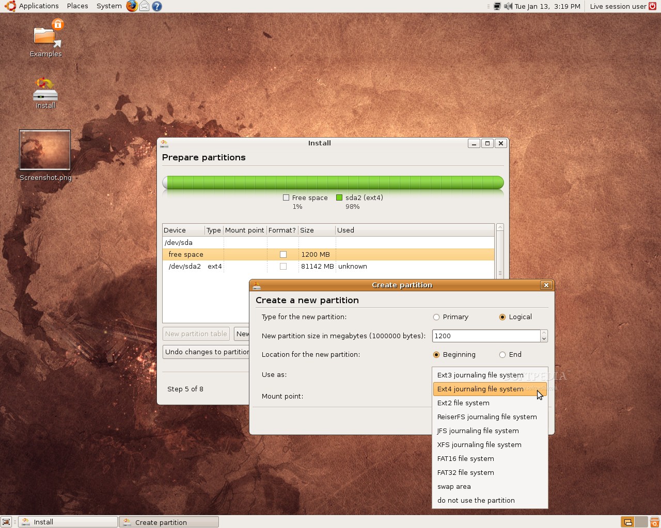Launch the Install desktop icon
This screenshot has height=528, width=661.
[45, 92]
